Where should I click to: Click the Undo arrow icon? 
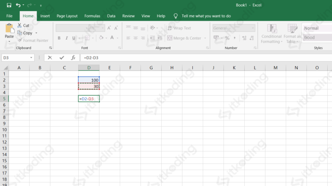click(18, 5)
